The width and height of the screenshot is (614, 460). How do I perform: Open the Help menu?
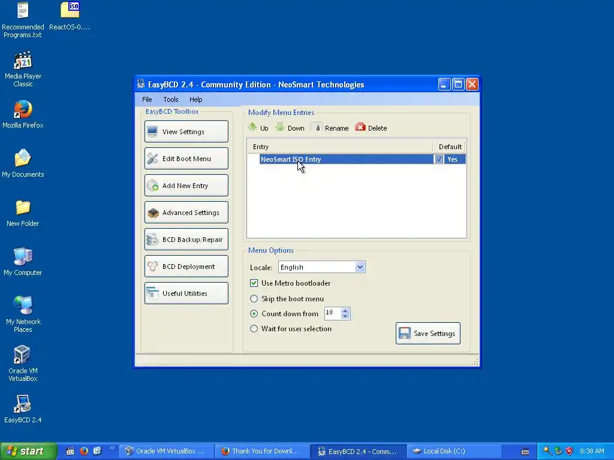(196, 99)
